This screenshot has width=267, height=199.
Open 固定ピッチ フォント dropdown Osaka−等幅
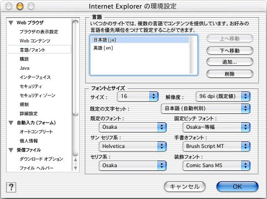point(217,127)
